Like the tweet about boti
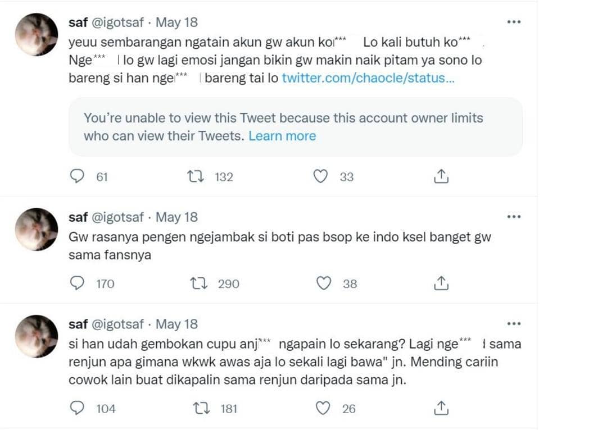This screenshot has width=607, height=430. 324,283
